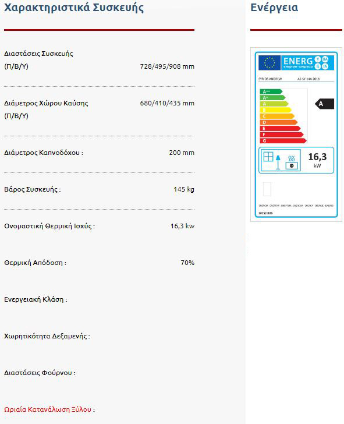The image size is (344, 424).
Task: Click the black class A arrow indicator
Action: (325, 104)
